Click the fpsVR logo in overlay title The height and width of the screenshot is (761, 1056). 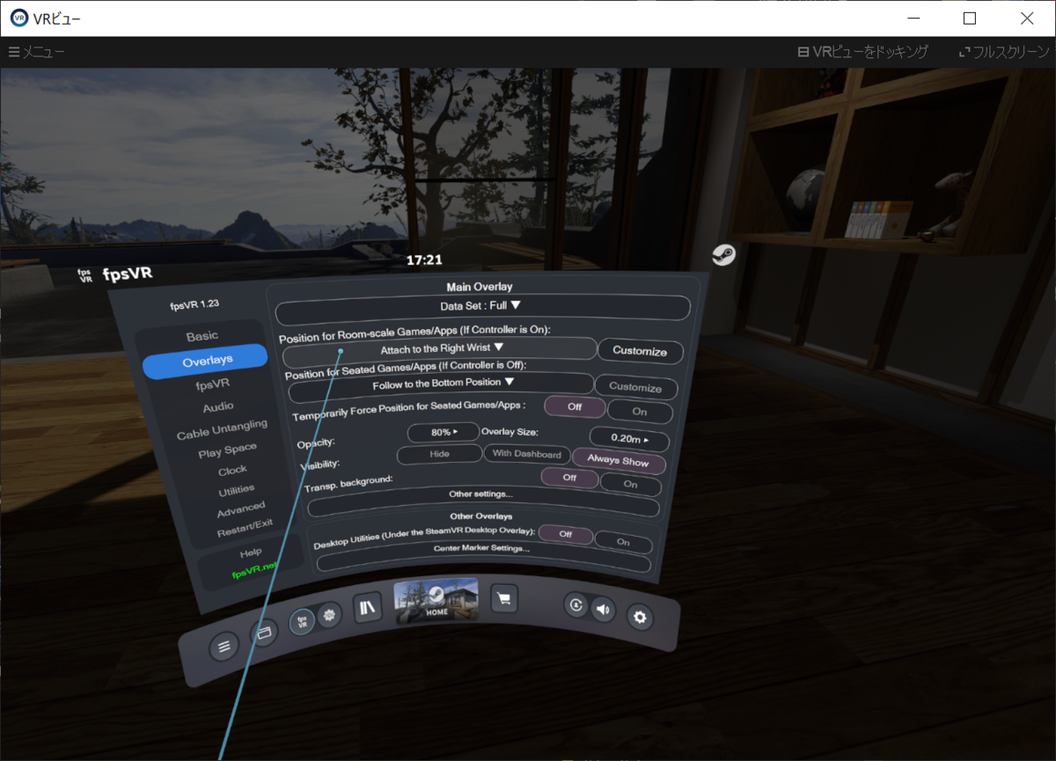click(86, 274)
